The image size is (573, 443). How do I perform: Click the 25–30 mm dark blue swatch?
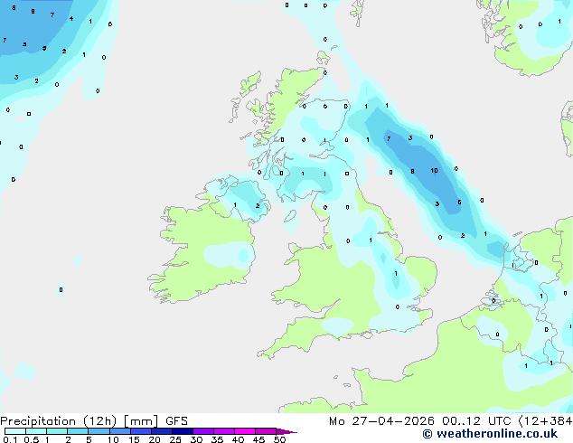point(183,431)
